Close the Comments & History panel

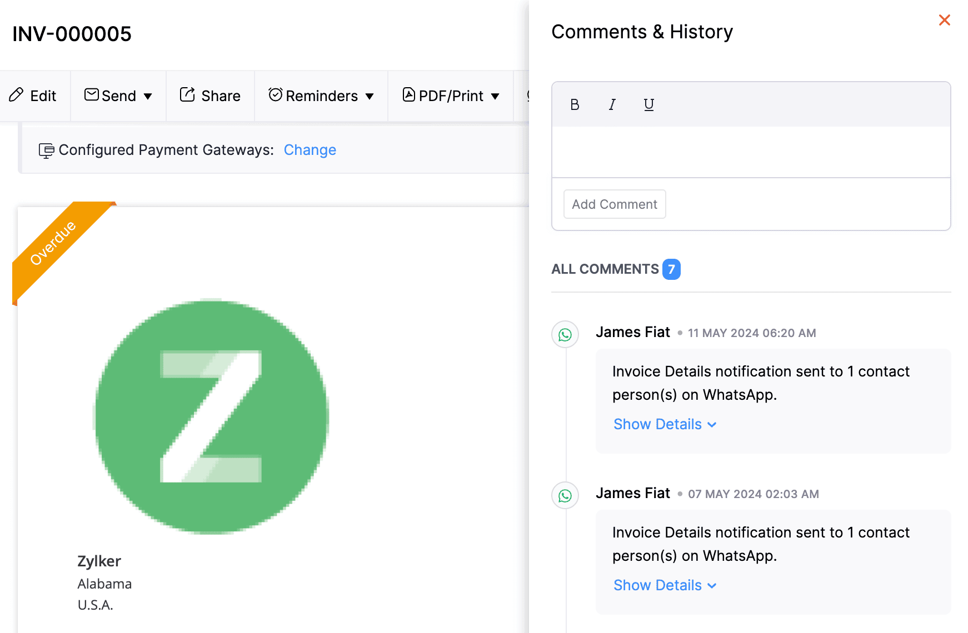944,21
